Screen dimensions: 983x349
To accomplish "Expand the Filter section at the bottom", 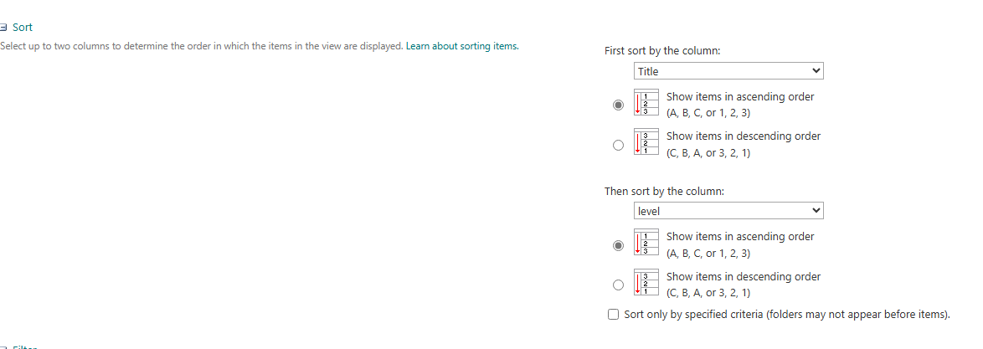I will click(x=23, y=346).
